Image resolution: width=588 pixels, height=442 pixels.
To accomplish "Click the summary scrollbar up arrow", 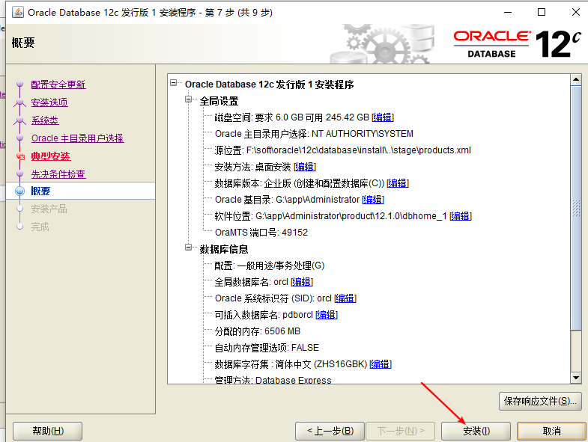I will click(x=576, y=79).
